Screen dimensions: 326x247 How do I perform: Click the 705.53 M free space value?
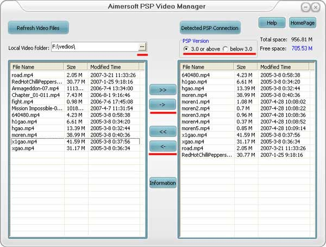[302, 48]
